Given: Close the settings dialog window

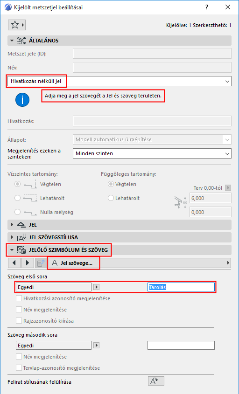Looking at the screenshot, I should click(228, 7).
